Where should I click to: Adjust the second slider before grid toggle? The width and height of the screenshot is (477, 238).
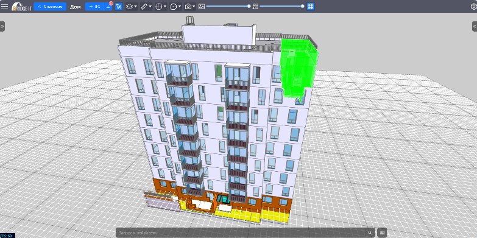281,6
